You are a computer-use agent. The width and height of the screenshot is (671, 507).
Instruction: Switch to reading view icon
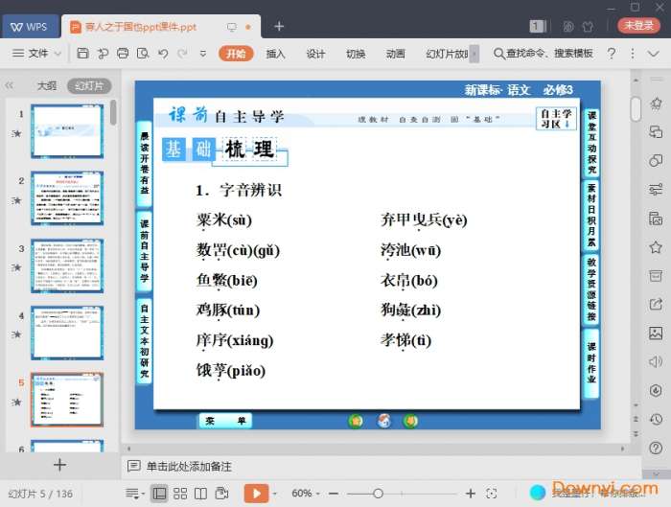tap(200, 494)
